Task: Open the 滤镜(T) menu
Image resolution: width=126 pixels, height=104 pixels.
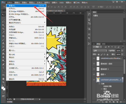Action: click(x=54, y=3)
